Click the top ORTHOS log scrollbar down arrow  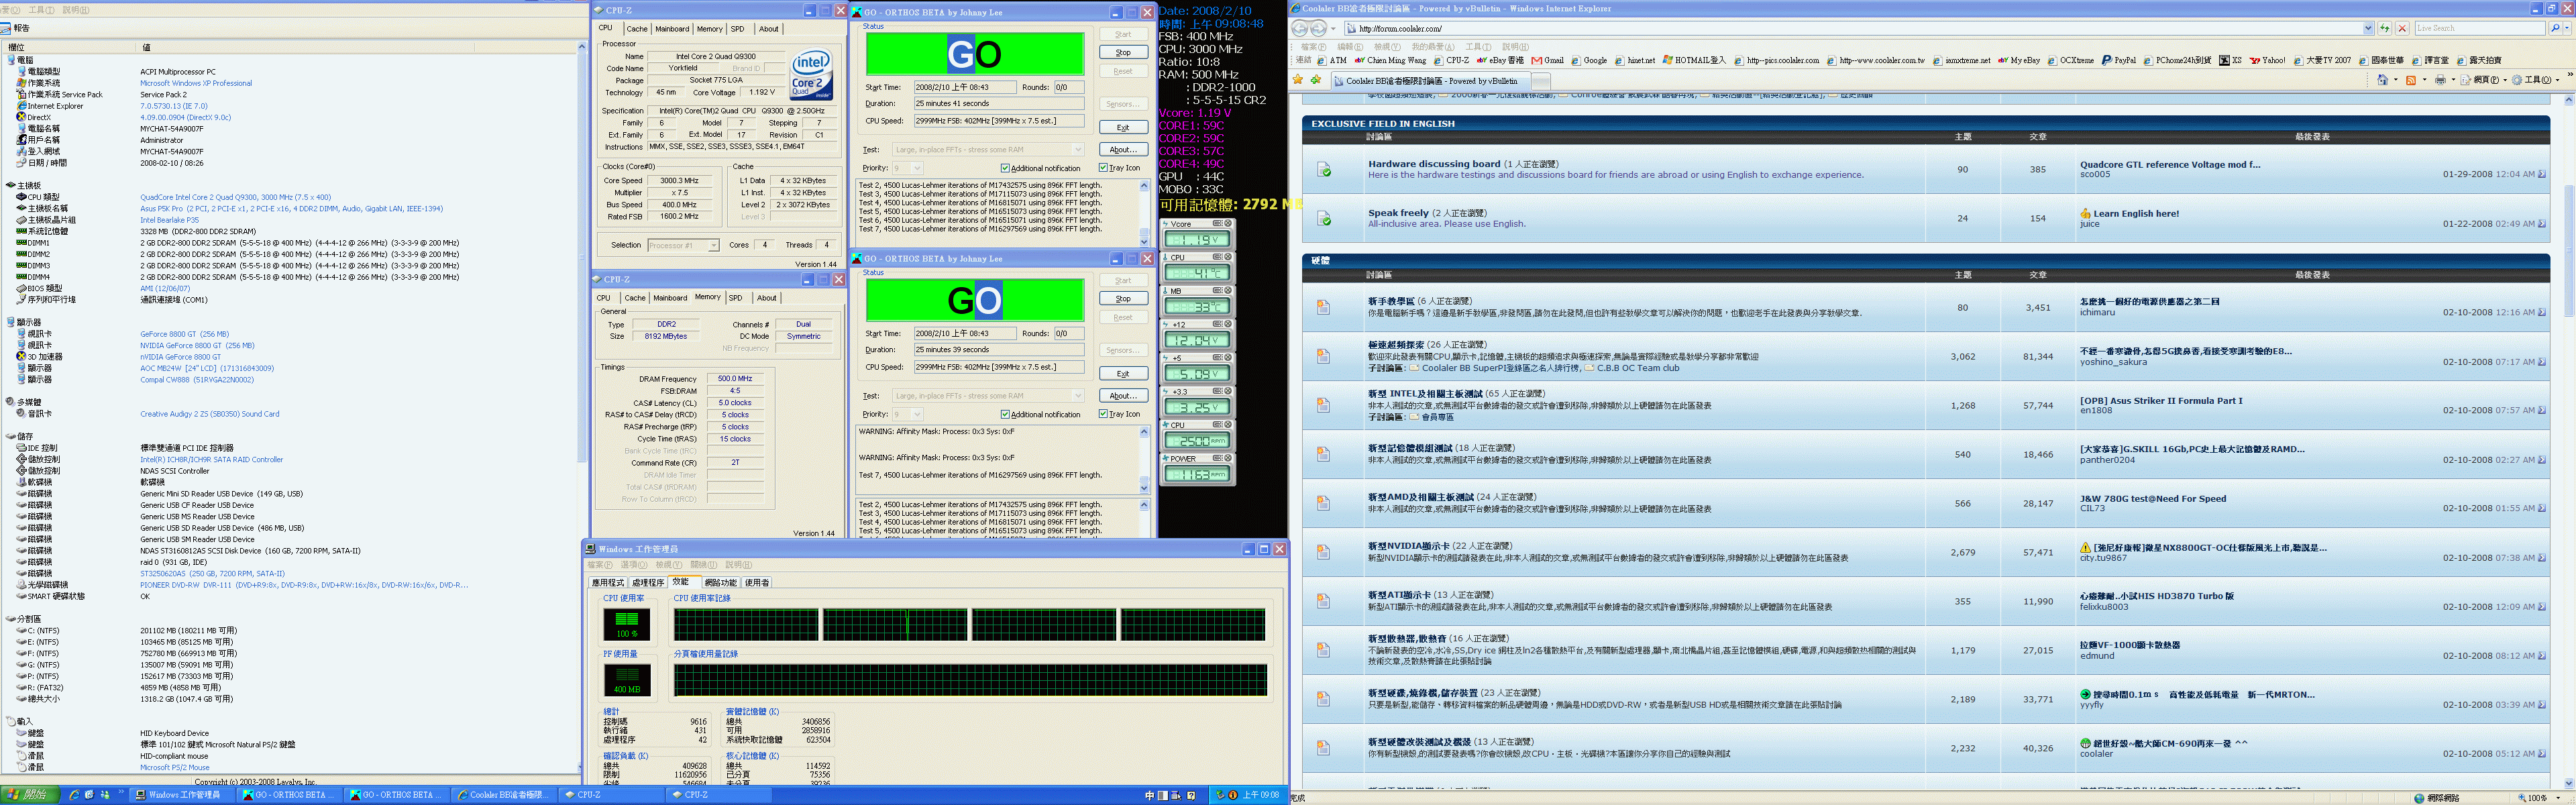click(1144, 241)
